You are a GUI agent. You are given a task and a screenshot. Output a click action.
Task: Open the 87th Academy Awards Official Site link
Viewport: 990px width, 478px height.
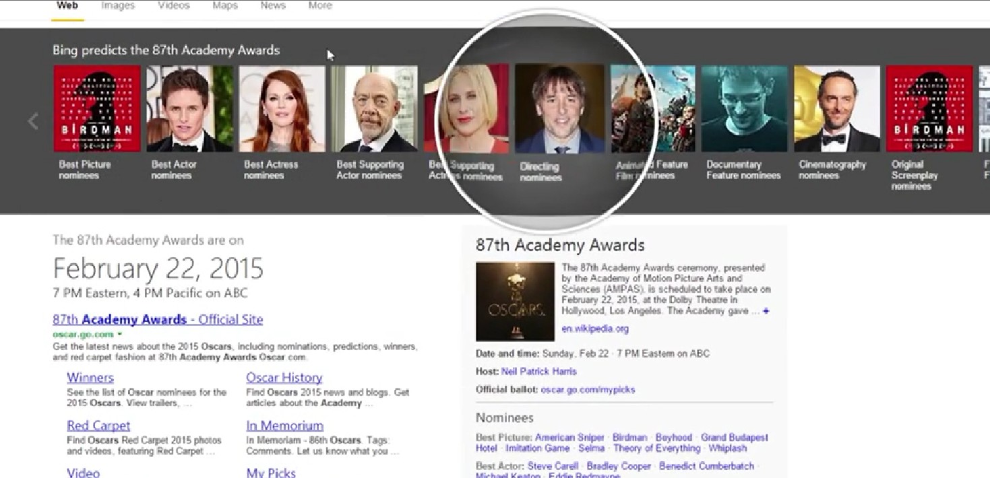[158, 320]
